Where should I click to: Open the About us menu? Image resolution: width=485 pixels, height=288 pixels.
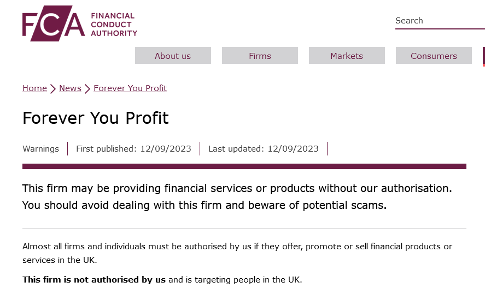173,56
